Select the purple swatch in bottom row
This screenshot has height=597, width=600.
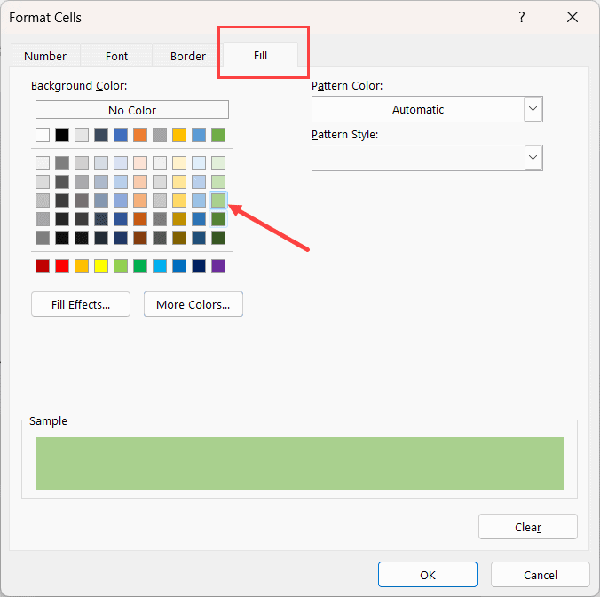click(x=218, y=266)
